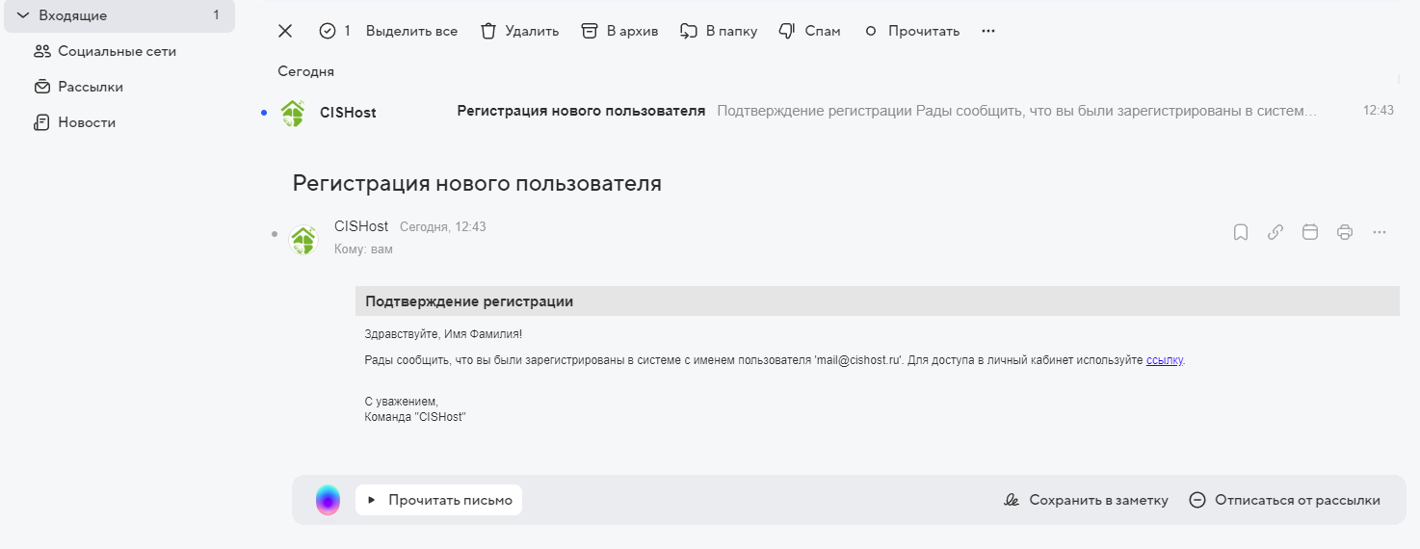The height and width of the screenshot is (549, 1420).
Task: Mark selected email as spam
Action: (809, 31)
